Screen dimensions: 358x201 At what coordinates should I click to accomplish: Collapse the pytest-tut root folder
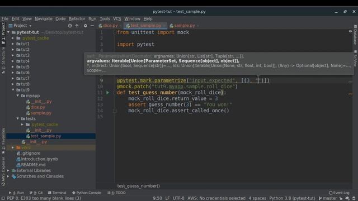[x=8, y=32]
